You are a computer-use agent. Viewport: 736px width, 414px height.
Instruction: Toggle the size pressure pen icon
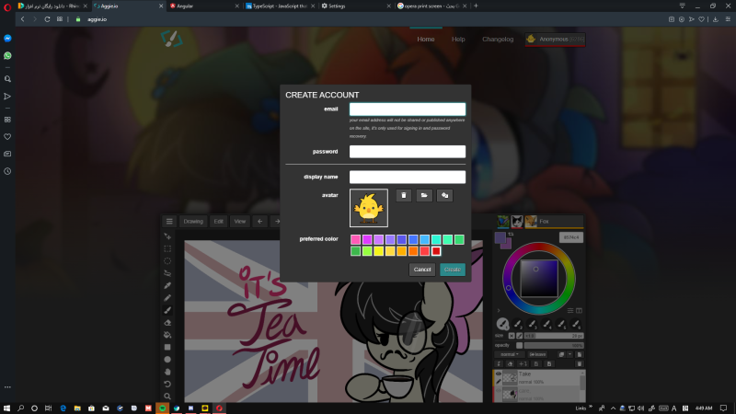(x=519, y=336)
